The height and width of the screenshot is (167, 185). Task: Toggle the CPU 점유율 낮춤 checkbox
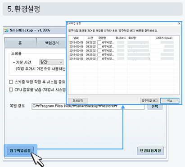(x=11, y=90)
